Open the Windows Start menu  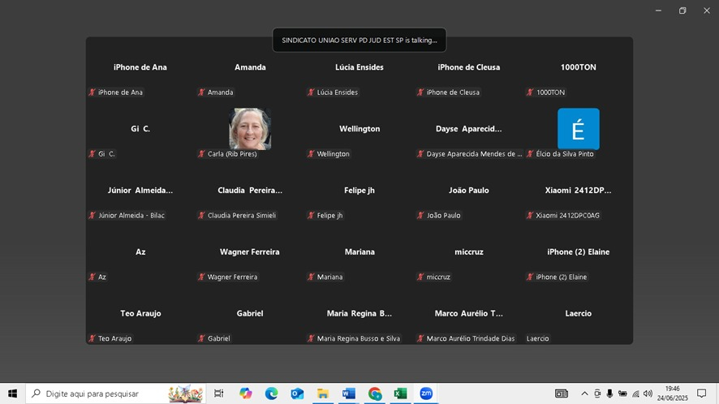[x=12, y=393]
